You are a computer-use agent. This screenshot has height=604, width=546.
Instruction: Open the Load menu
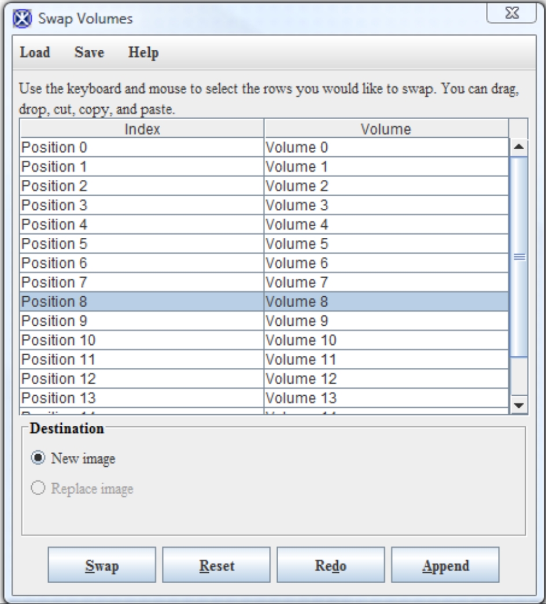(34, 53)
